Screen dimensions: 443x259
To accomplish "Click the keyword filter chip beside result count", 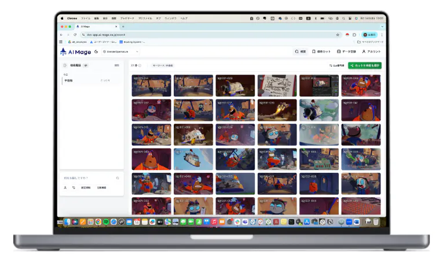I will pos(163,65).
